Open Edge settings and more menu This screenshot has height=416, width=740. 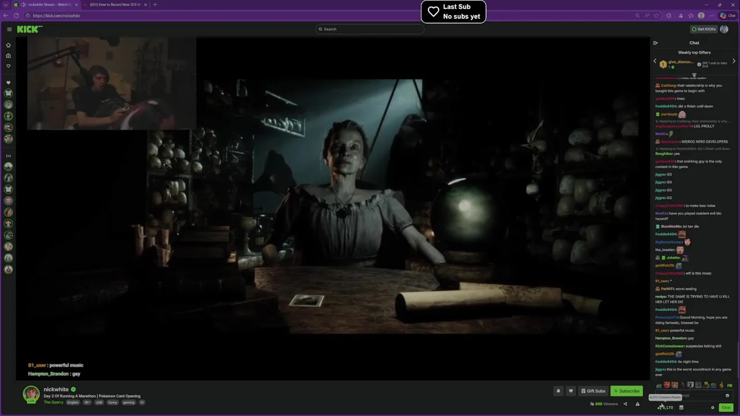(x=712, y=16)
